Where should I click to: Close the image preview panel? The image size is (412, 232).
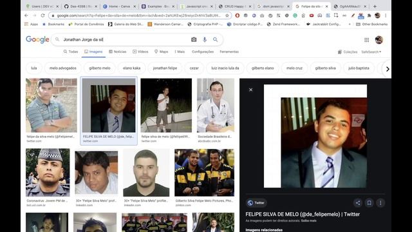(x=250, y=90)
